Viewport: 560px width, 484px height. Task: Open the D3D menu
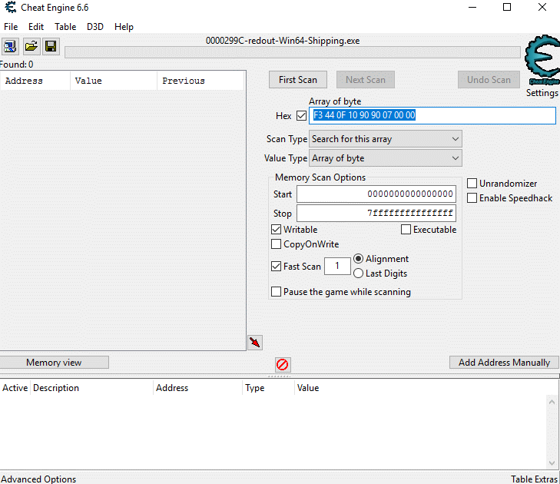pyautogui.click(x=95, y=26)
